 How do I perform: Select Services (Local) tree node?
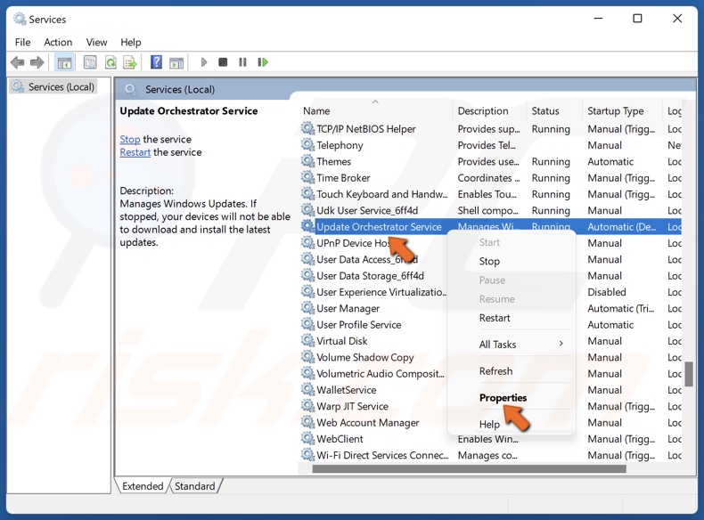[53, 86]
